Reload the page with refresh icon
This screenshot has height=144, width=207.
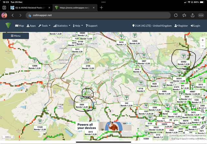(176, 15)
